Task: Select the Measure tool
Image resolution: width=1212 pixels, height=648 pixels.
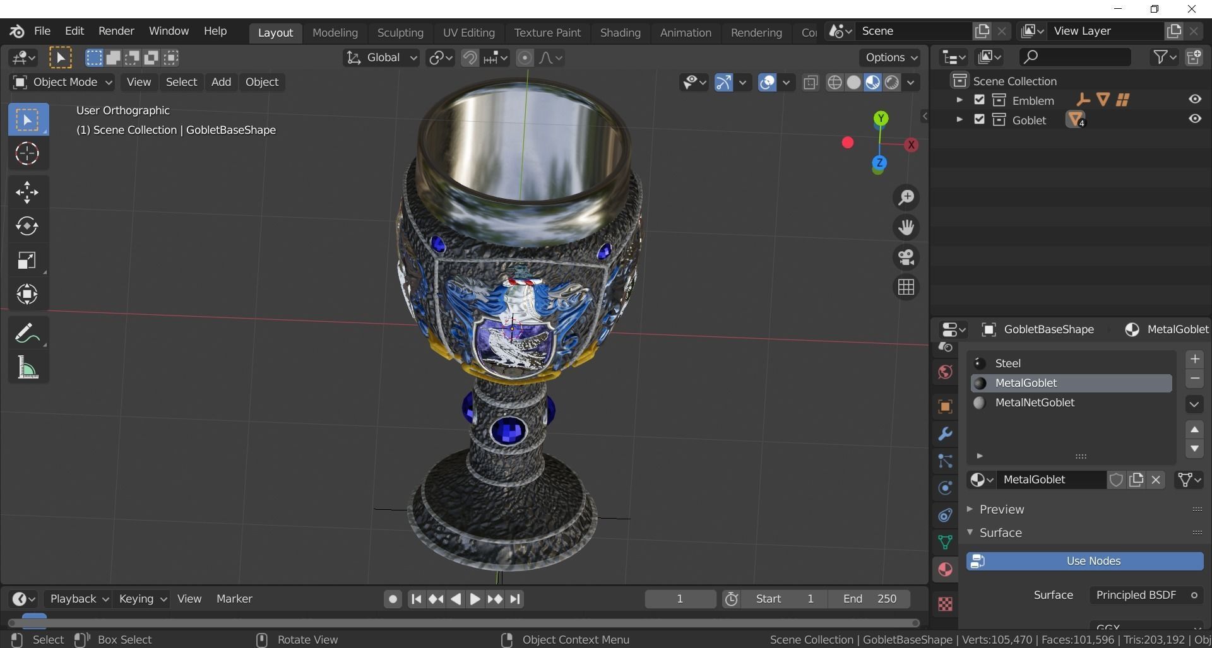Action: click(x=27, y=367)
